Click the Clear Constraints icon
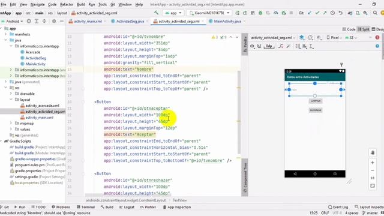Screen dimensions: 384x216 281,46
